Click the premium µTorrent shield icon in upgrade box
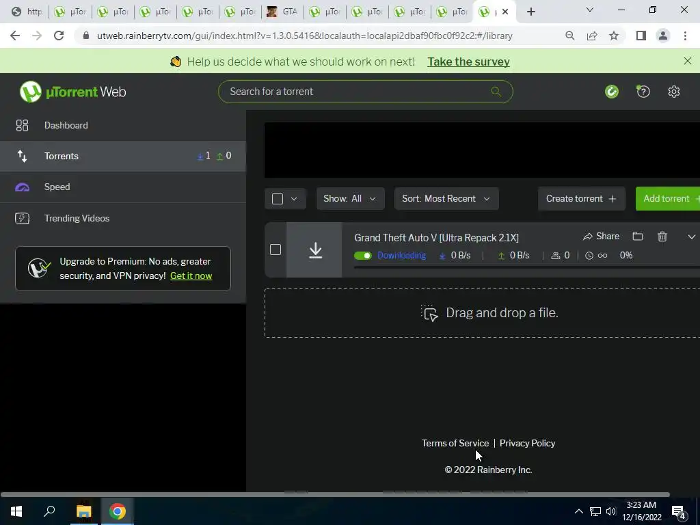The height and width of the screenshot is (525, 700). (x=39, y=268)
